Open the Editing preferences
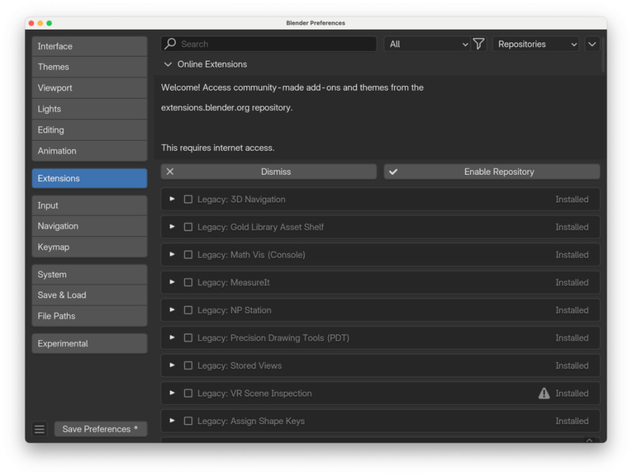Image resolution: width=632 pixels, height=476 pixels. 89,130
